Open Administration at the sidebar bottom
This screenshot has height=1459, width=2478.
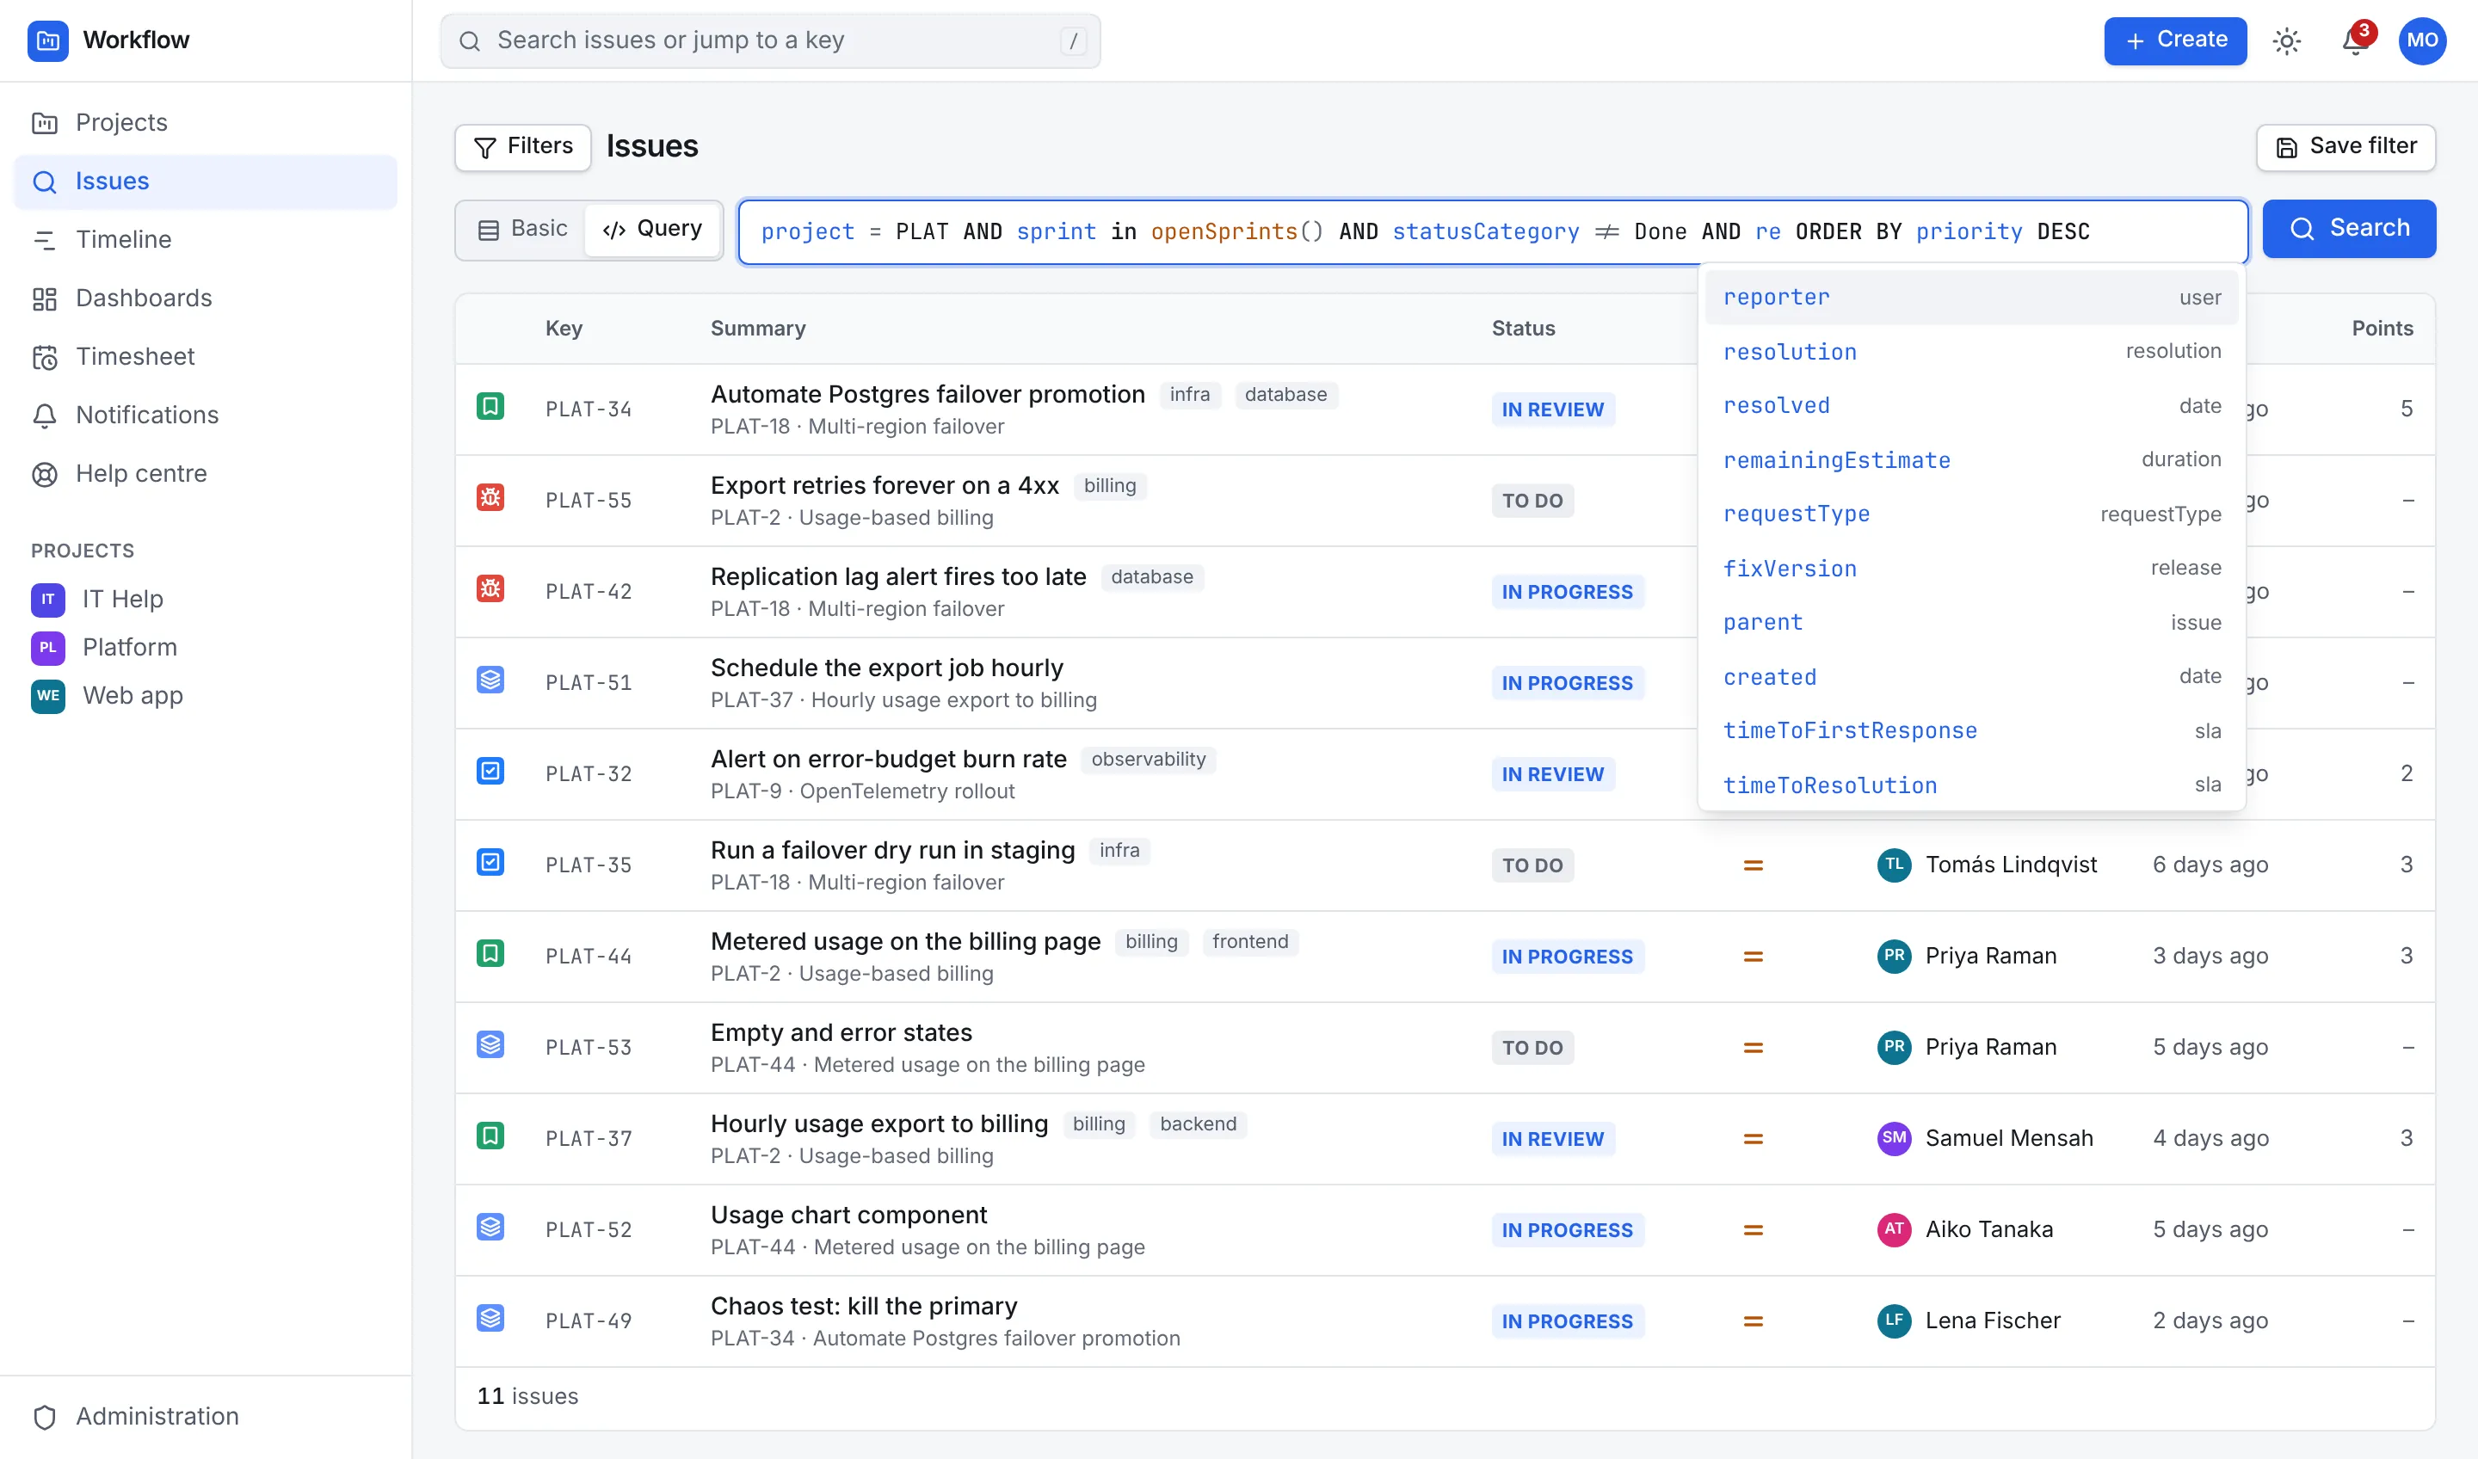coord(206,1417)
